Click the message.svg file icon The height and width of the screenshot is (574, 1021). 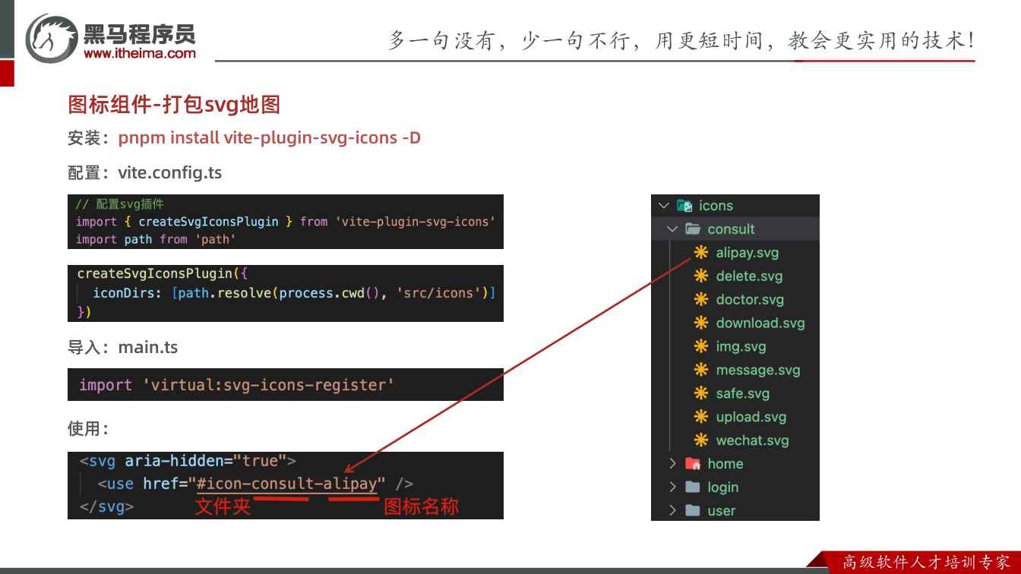click(701, 371)
